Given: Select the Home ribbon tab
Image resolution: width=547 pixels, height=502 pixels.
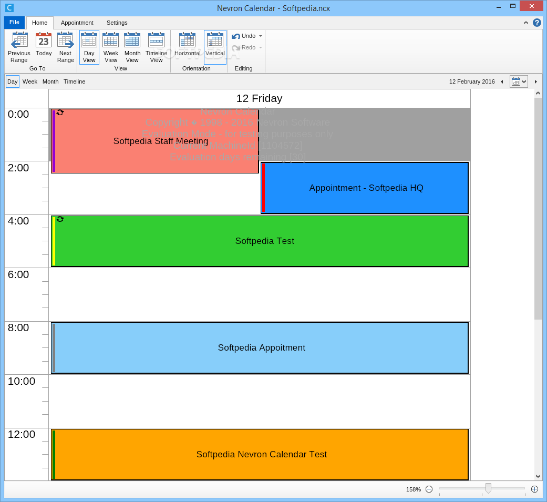Looking at the screenshot, I should pyautogui.click(x=40, y=23).
